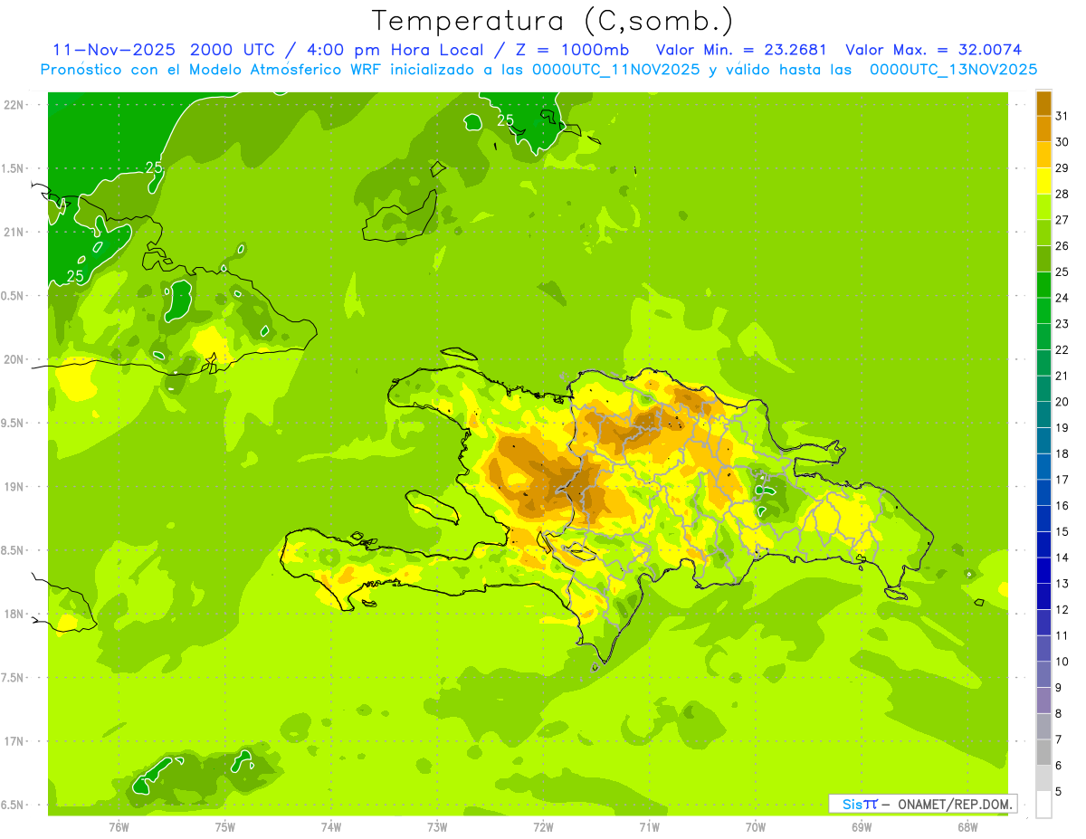Screen dimensions: 1086x839
Task: Click the '68W' longitude axis label
Action: pyautogui.click(x=967, y=827)
